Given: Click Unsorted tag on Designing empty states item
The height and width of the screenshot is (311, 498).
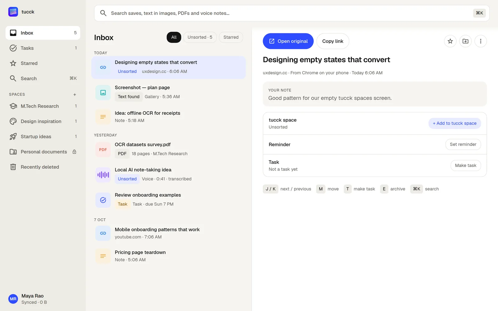Looking at the screenshot, I should pyautogui.click(x=127, y=72).
